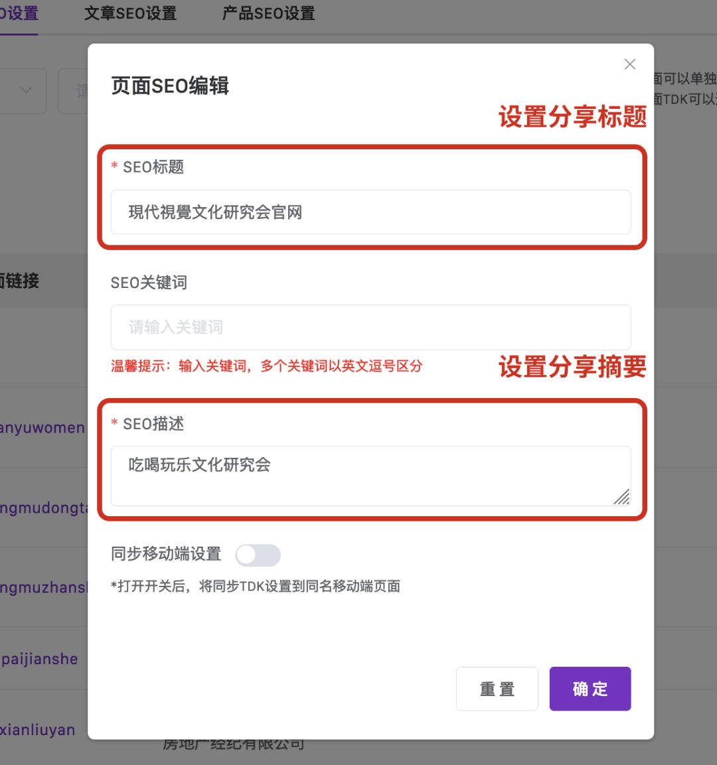The image size is (717, 765).
Task: Toggle the 同步移动端设置 switch on
Action: click(258, 555)
